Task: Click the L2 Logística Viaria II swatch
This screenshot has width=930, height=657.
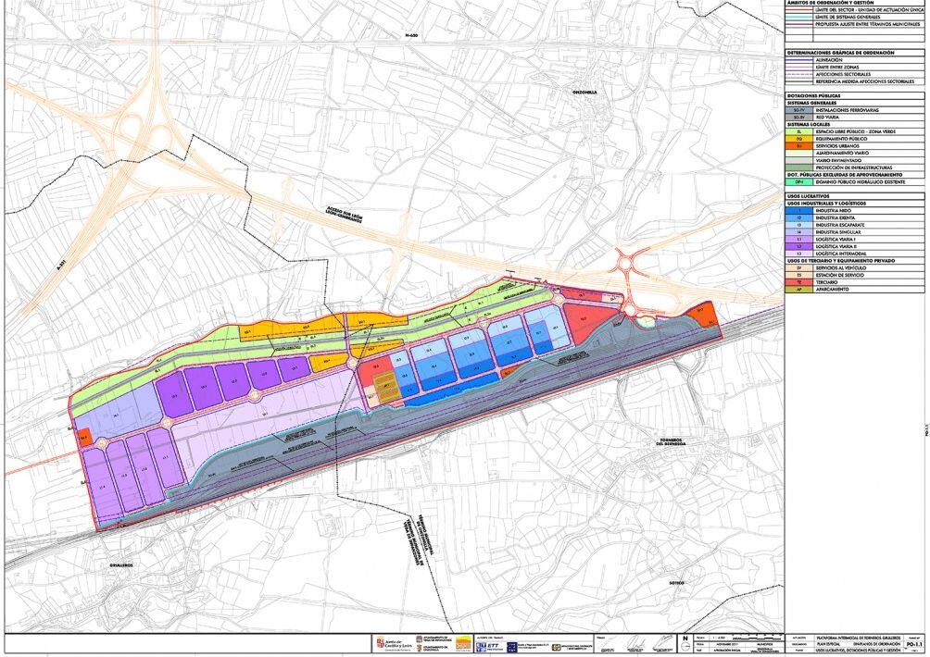Action: click(798, 246)
